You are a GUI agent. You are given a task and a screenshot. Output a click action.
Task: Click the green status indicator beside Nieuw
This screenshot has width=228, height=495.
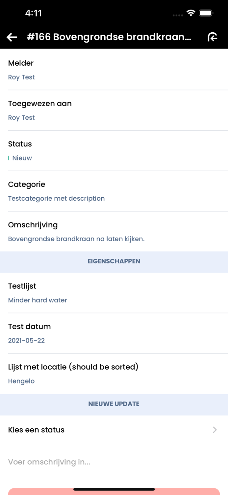coord(9,158)
